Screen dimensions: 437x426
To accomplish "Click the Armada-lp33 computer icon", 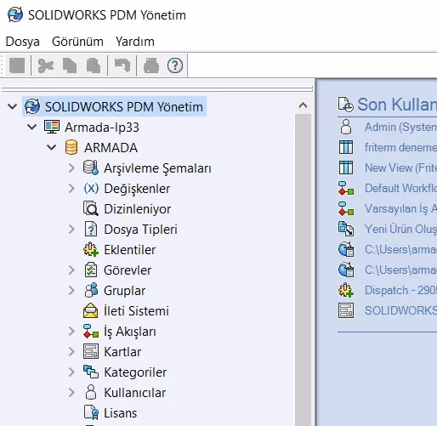I will coord(52,127).
